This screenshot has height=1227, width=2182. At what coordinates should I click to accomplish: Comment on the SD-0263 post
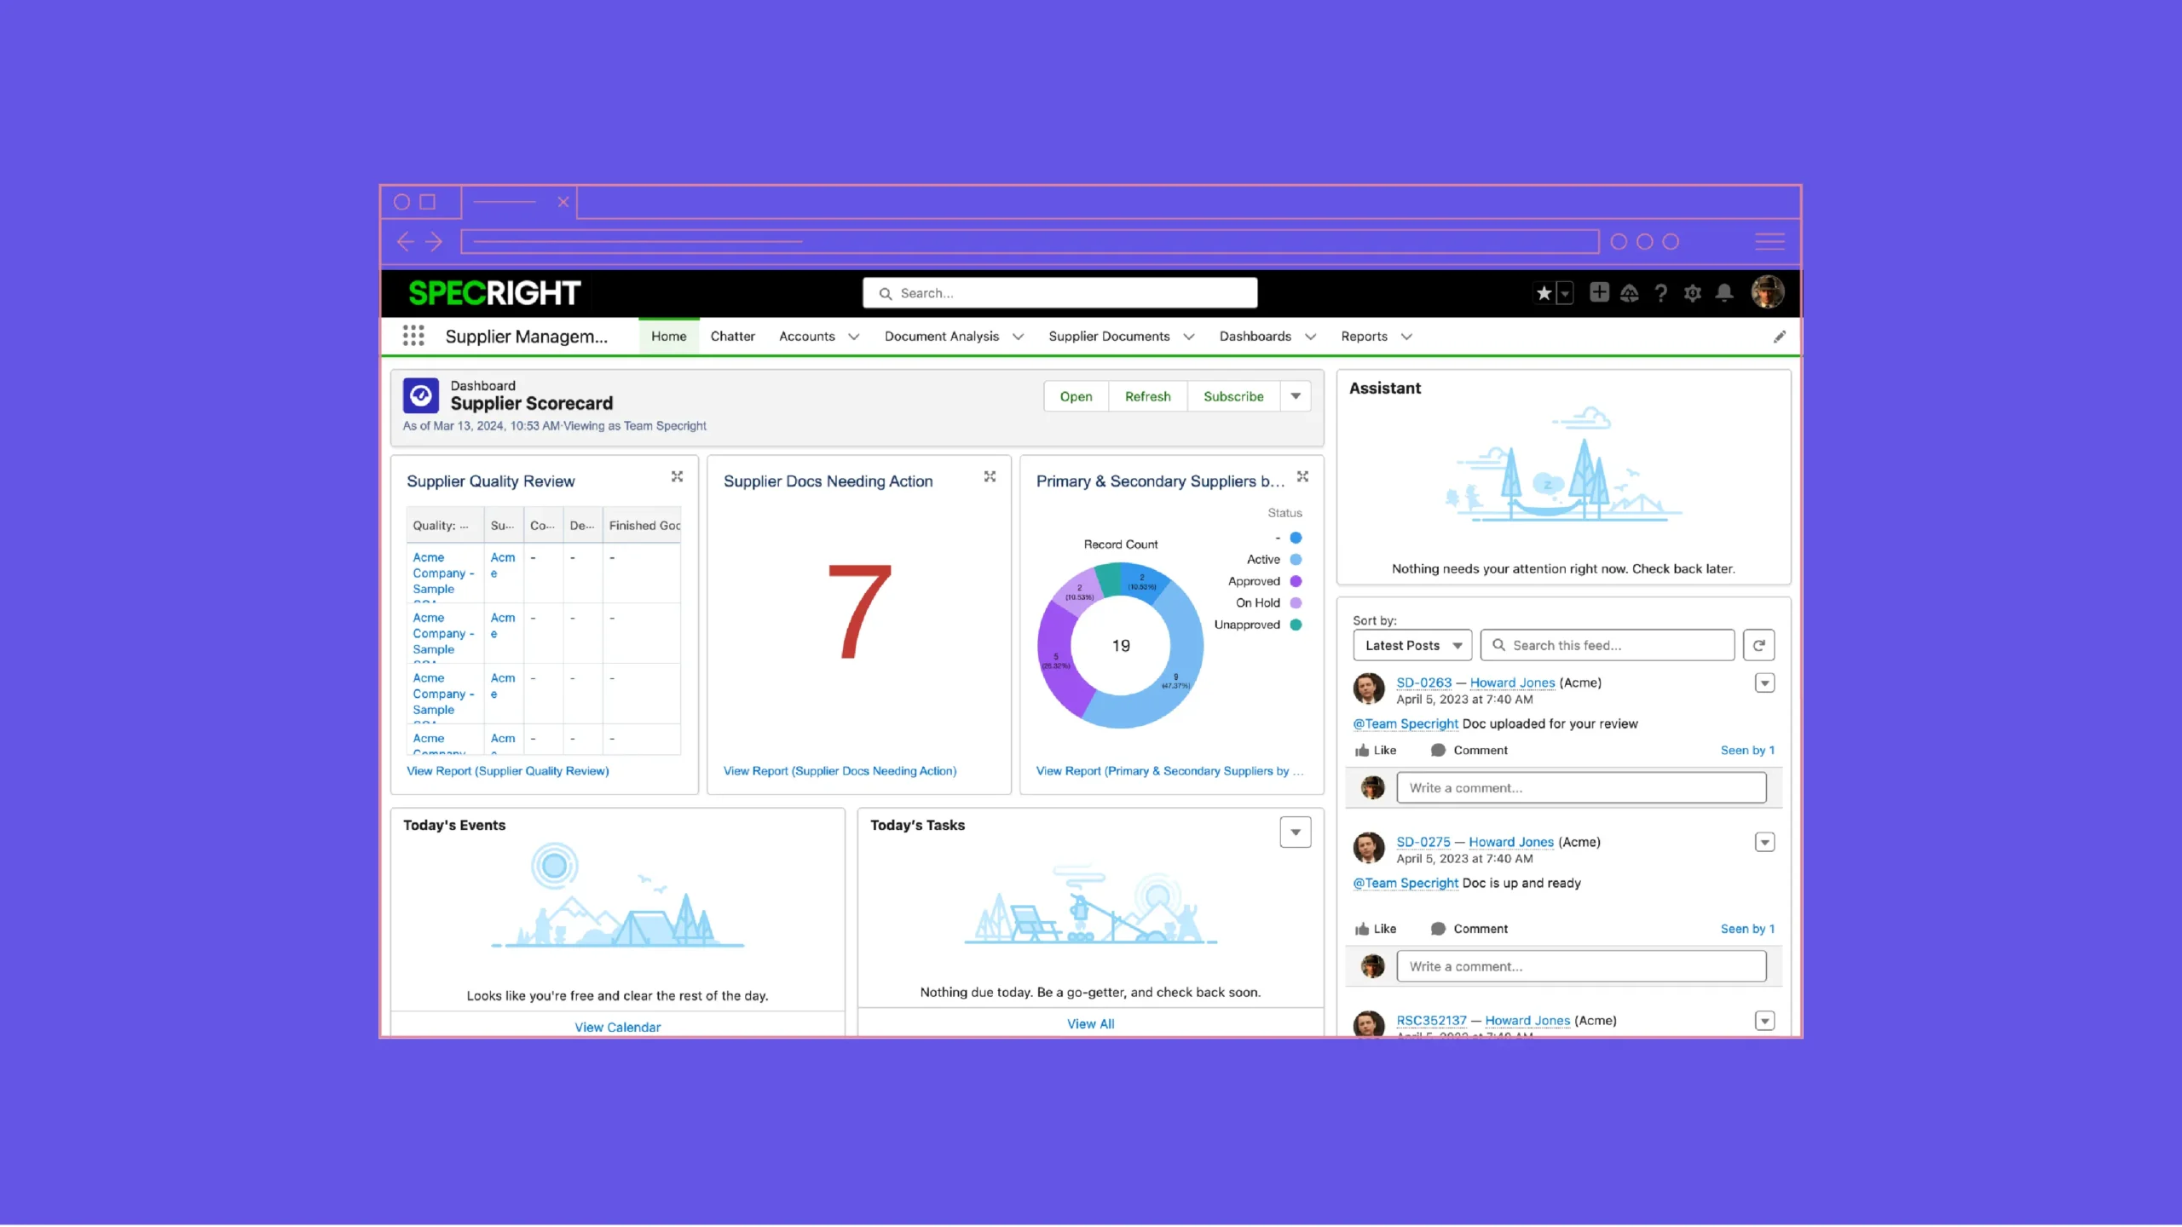tap(1469, 750)
